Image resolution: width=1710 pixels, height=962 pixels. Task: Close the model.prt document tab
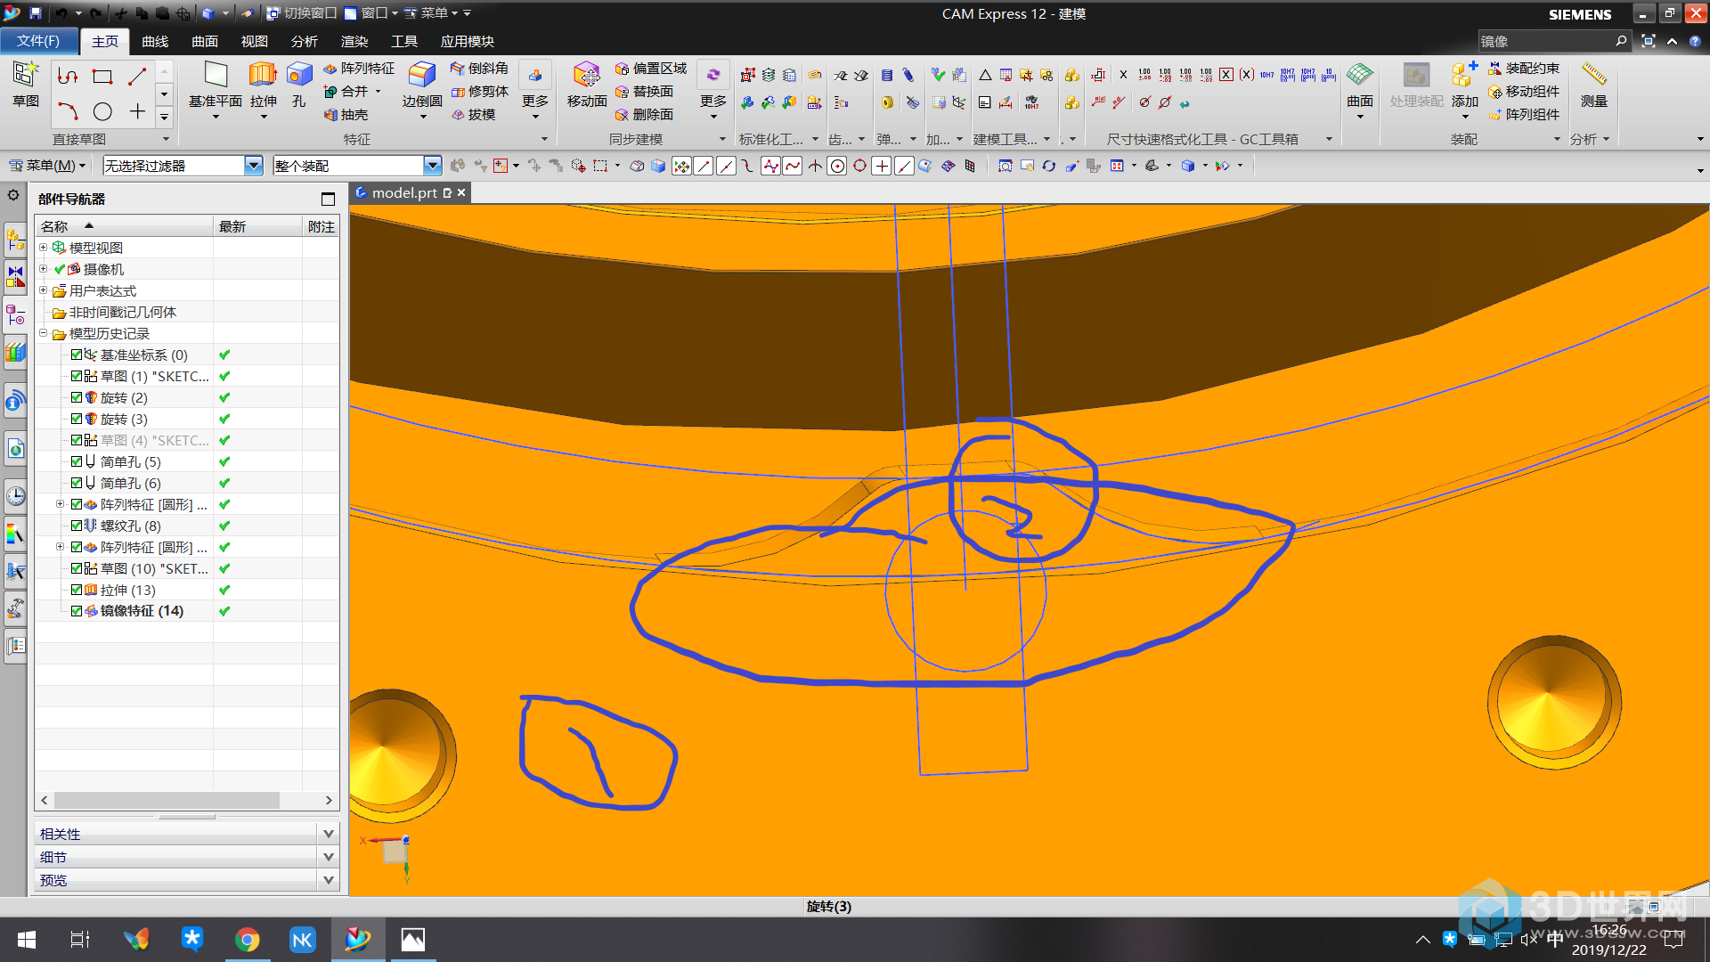(461, 192)
